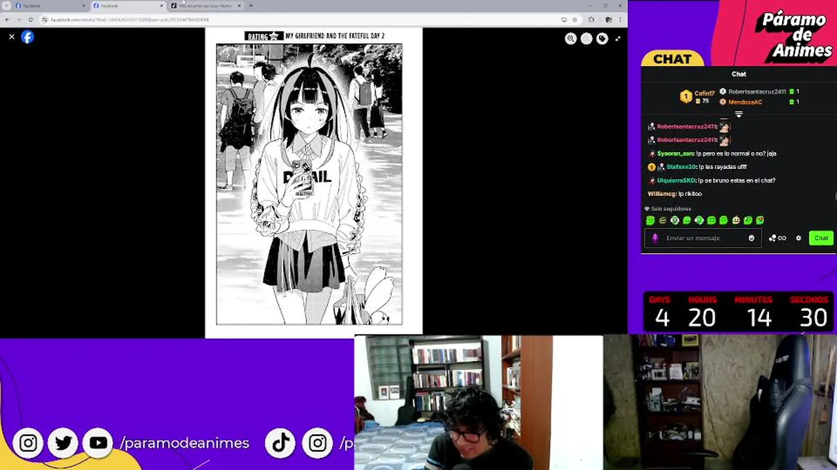Click the zoom out icon in the photo viewer
This screenshot has height=470, width=837.
pyautogui.click(x=587, y=39)
